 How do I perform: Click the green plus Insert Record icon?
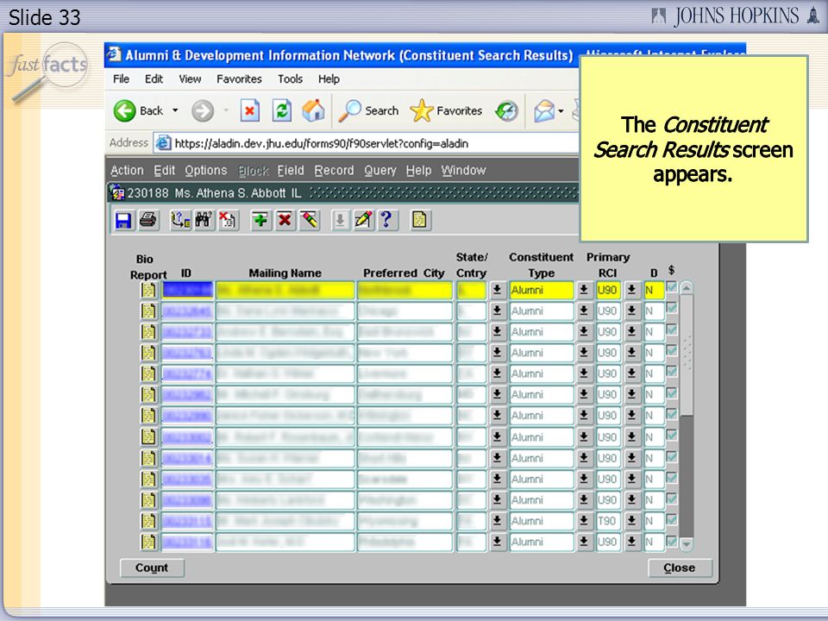(x=260, y=220)
